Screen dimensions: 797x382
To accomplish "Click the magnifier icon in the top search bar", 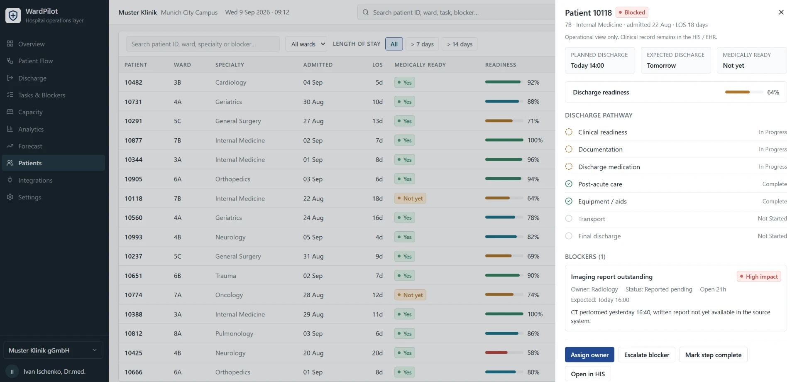I will (365, 12).
